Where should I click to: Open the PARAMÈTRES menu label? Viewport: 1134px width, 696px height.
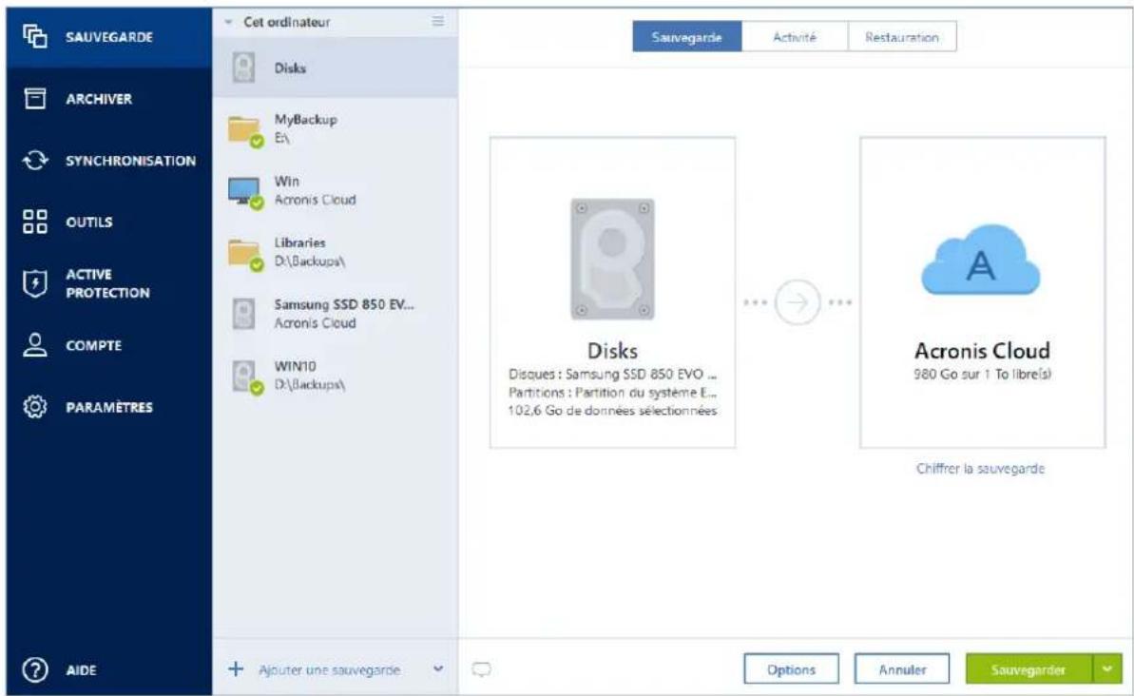click(109, 407)
